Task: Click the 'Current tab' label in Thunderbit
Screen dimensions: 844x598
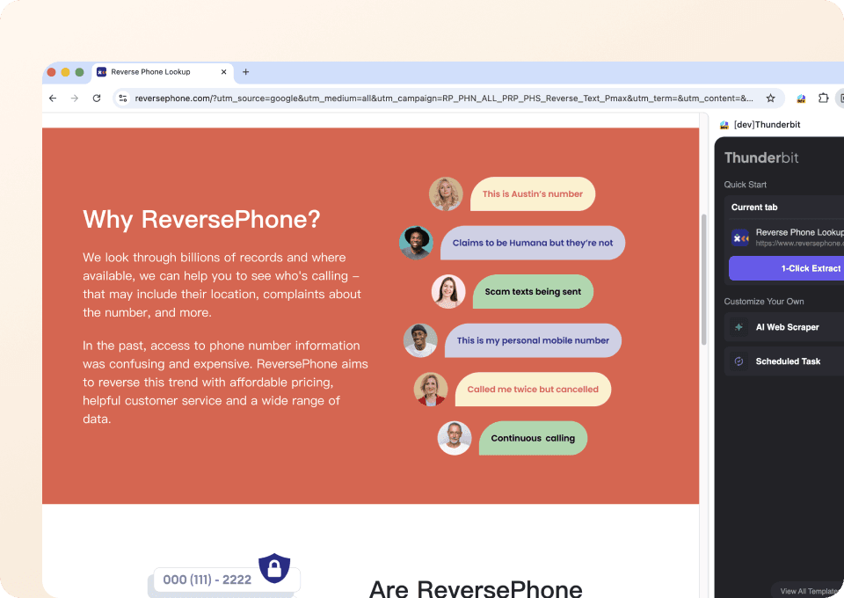Action: point(754,208)
